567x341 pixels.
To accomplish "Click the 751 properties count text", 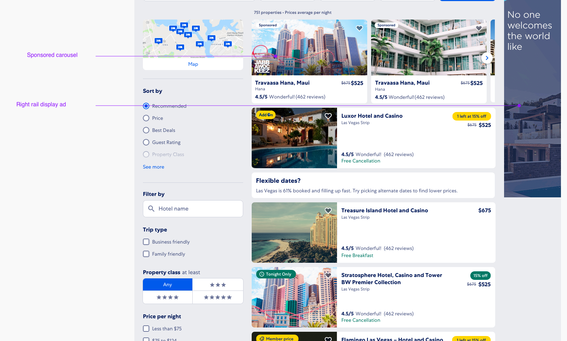I will click(268, 12).
